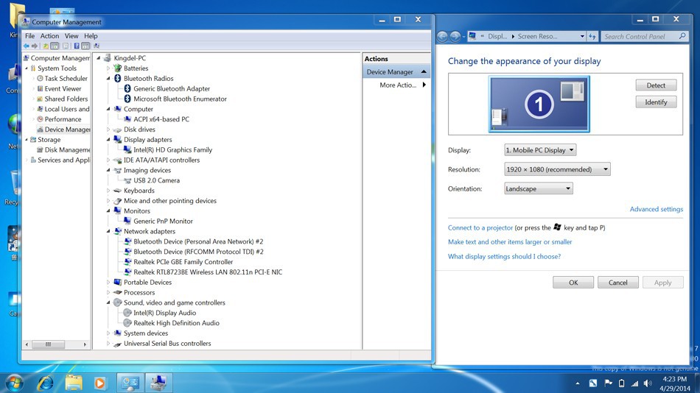Open the Display dropdown list
Screen dimensions: 700x393
pyautogui.click(x=540, y=150)
